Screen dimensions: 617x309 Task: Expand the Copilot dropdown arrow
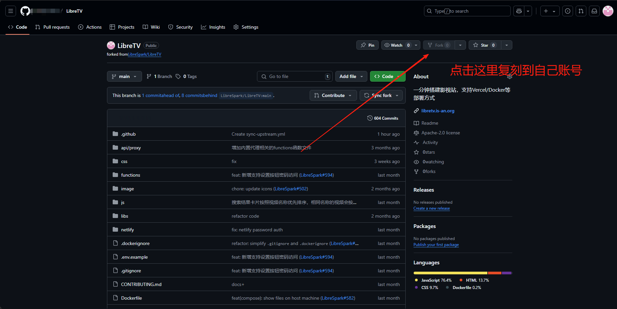point(528,11)
